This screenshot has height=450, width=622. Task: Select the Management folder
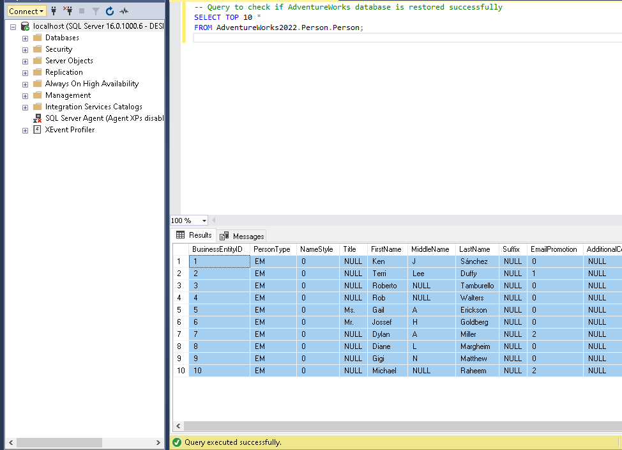coord(68,95)
